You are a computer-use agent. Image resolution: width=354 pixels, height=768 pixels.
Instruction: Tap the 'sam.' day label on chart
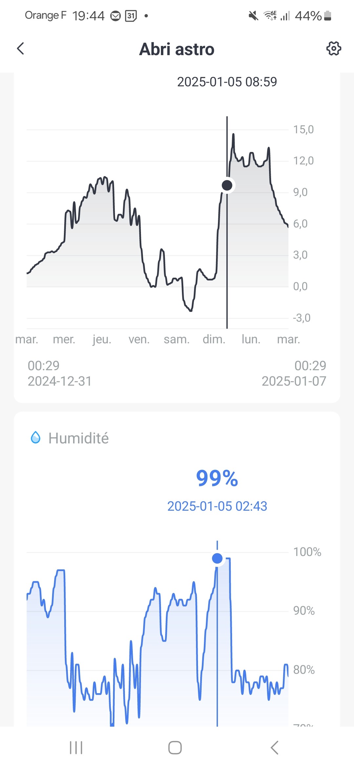click(177, 339)
